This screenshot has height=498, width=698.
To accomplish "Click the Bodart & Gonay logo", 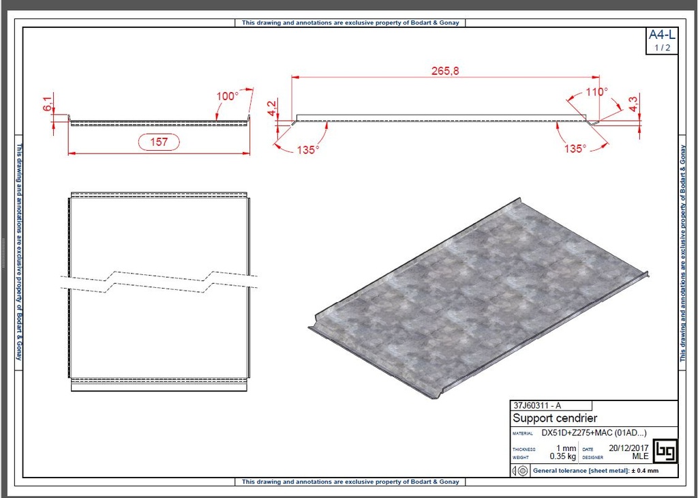I will [x=664, y=451].
